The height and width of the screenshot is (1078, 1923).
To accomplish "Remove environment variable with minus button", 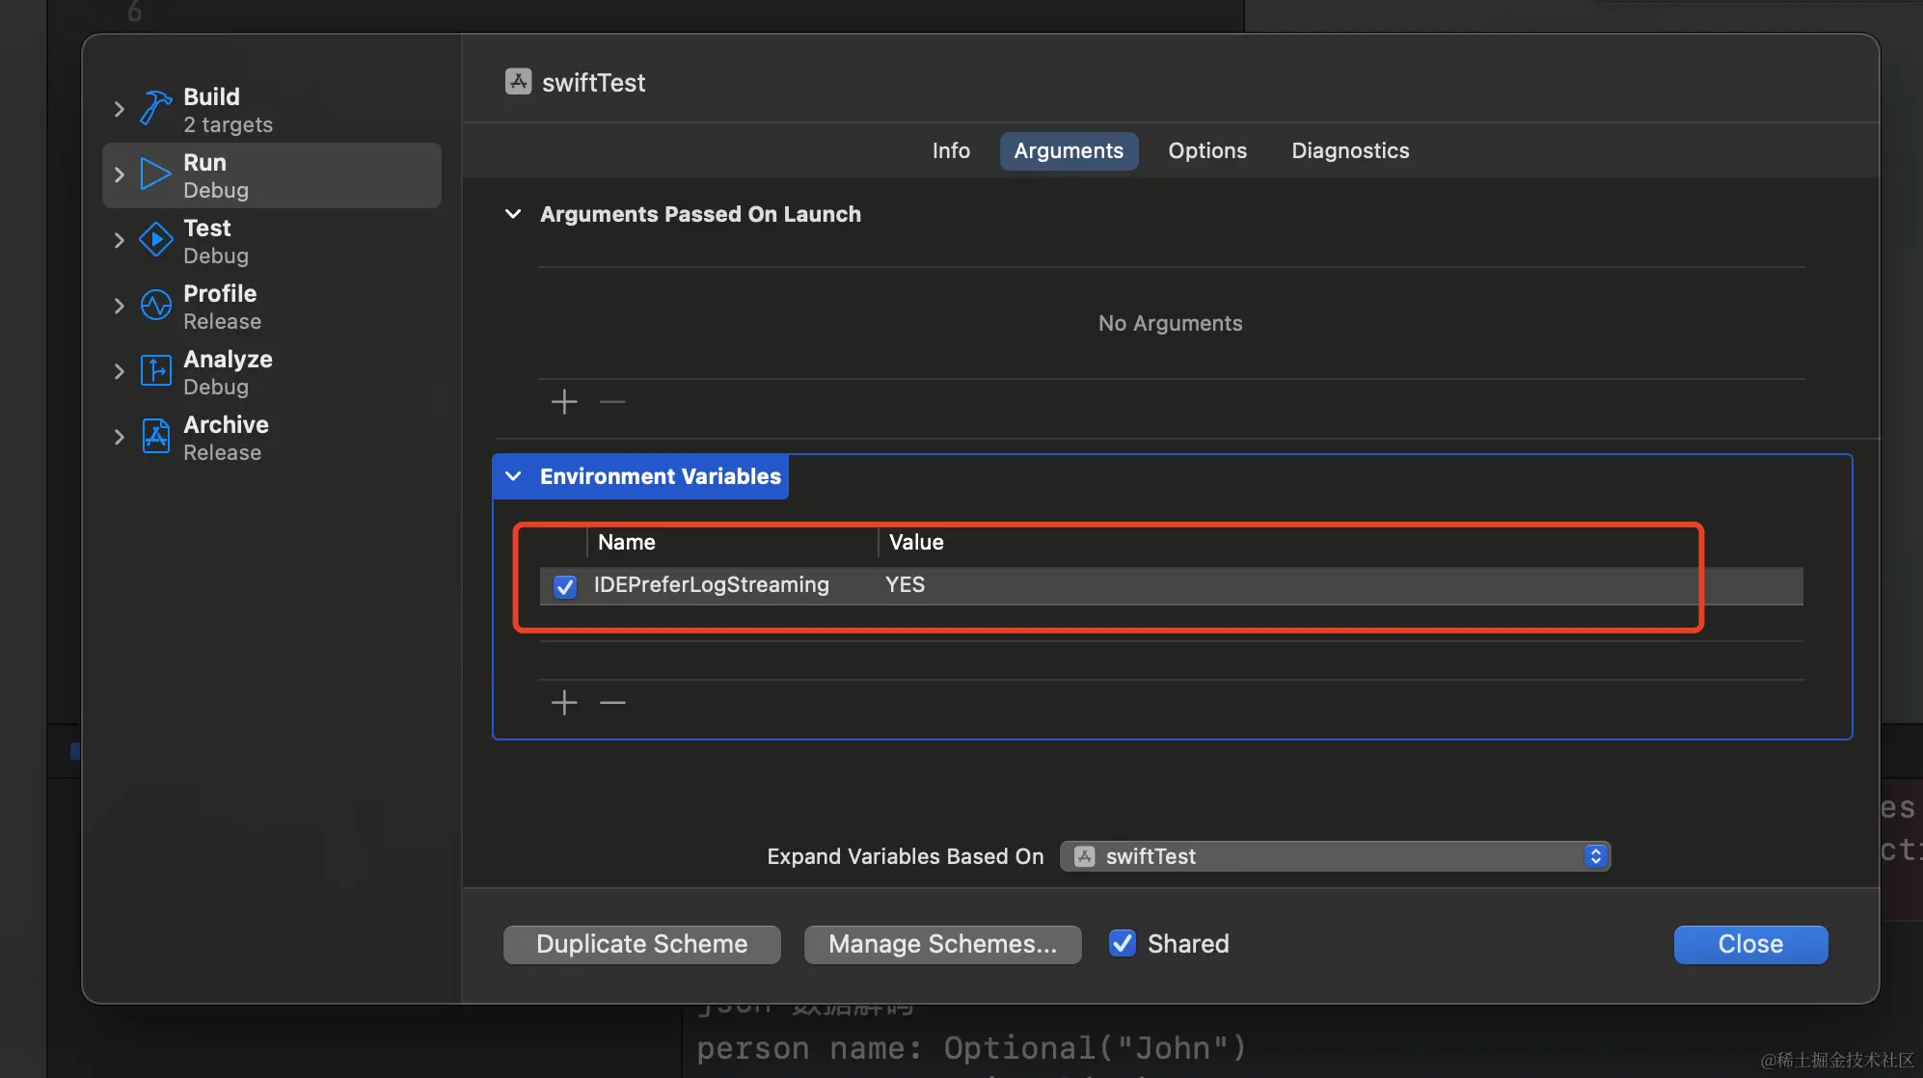I will tap(612, 703).
